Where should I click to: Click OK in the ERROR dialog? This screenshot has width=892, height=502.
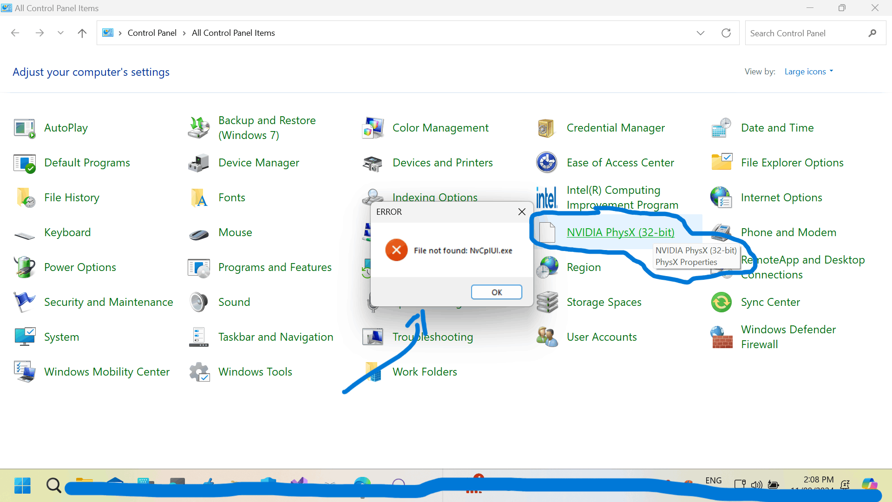point(496,292)
